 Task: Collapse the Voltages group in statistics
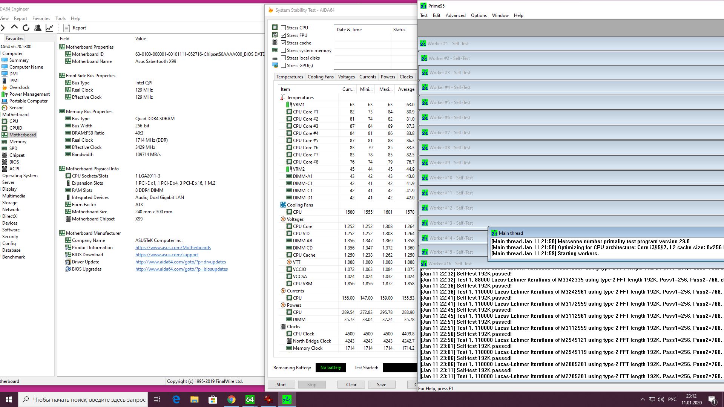pyautogui.click(x=295, y=219)
